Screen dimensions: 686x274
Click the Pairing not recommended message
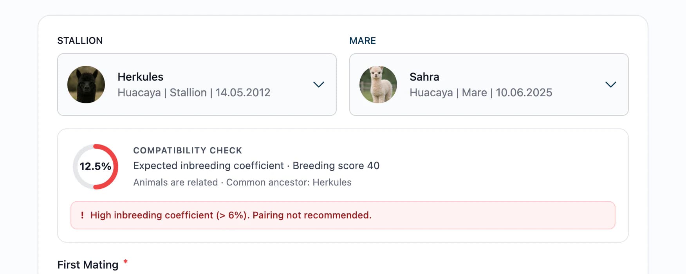pos(312,215)
